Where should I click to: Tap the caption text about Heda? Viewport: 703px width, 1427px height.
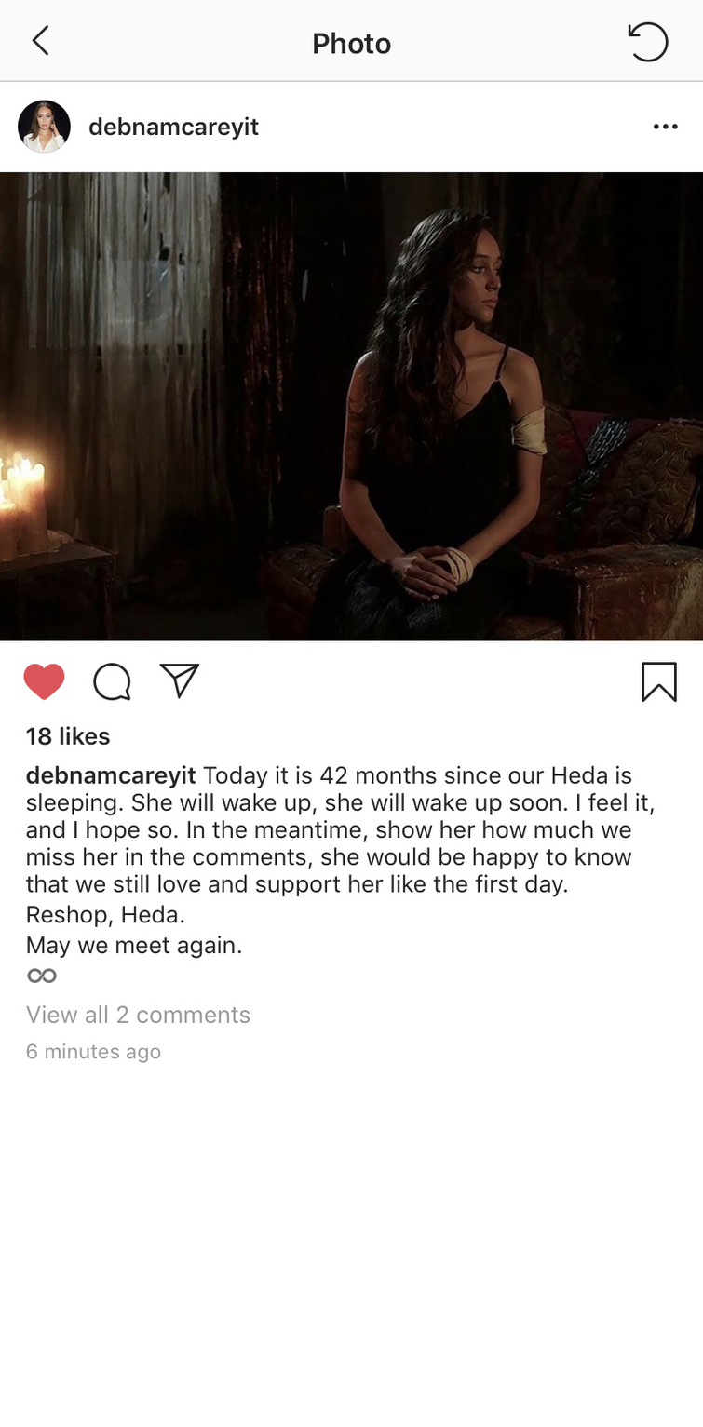point(341,829)
